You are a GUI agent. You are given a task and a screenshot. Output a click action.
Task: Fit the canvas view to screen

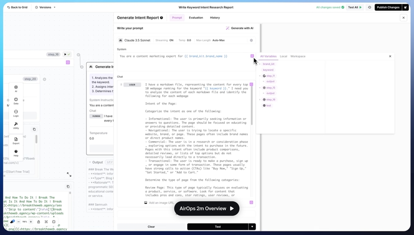tap(46, 222)
